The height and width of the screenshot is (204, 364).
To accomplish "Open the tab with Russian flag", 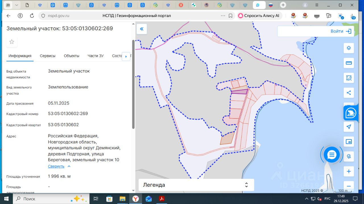I will [271, 5].
